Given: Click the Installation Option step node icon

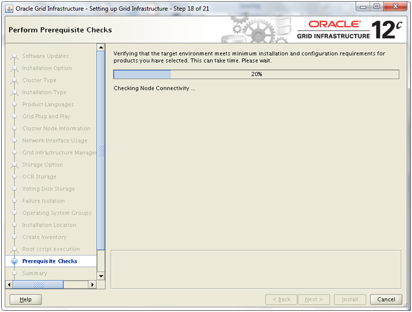Looking at the screenshot, I should (14, 68).
